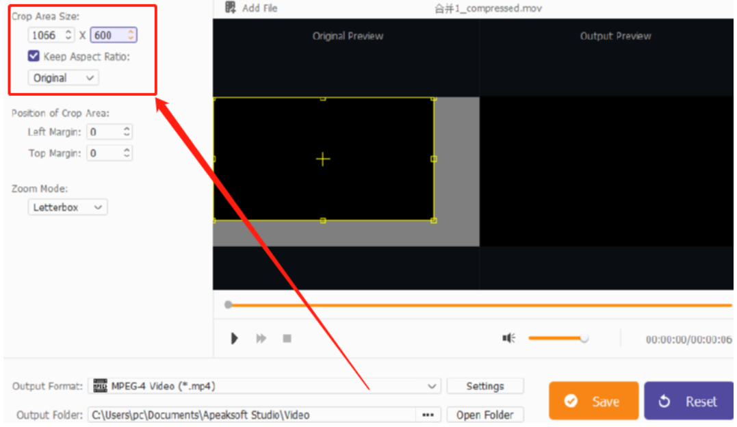Image resolution: width=737 pixels, height=427 pixels.
Task: Increase crop width with up arrow
Action: click(x=68, y=32)
